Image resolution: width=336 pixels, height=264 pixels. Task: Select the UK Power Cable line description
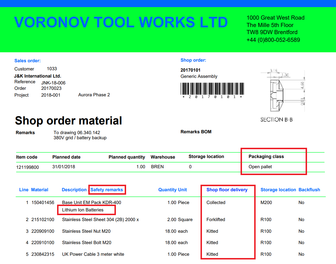point(93,254)
